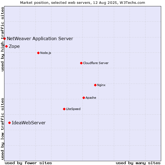Click the 'NetWeaver Application Server' label
This screenshot has height=165, width=165.
click(40, 38)
